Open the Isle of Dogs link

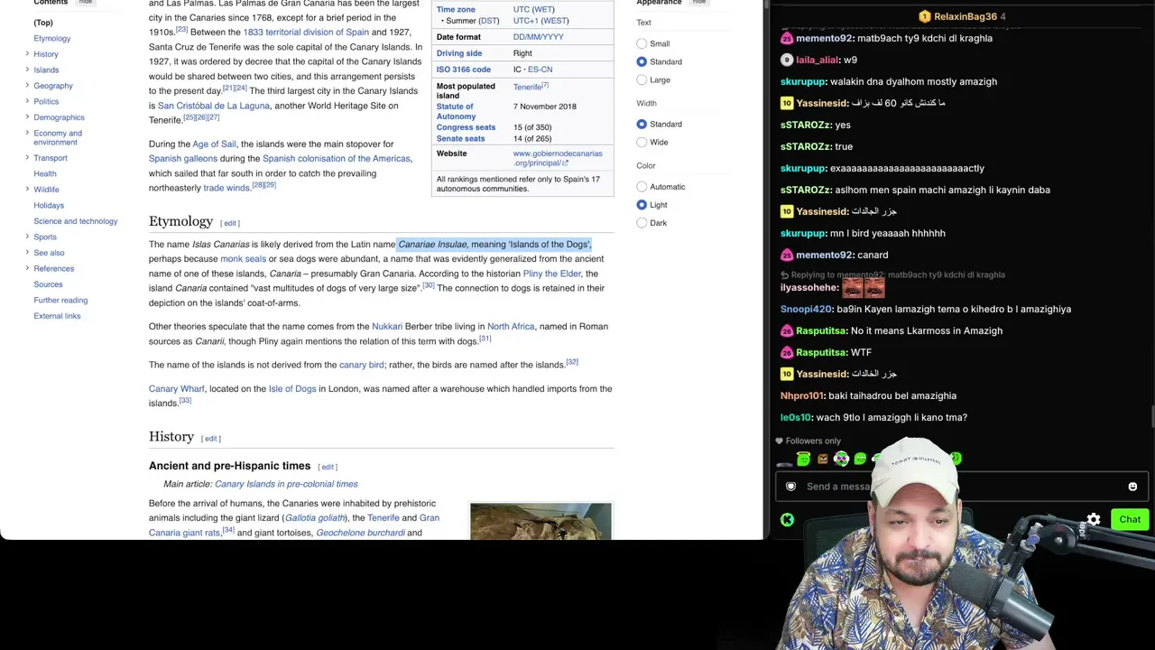point(292,389)
